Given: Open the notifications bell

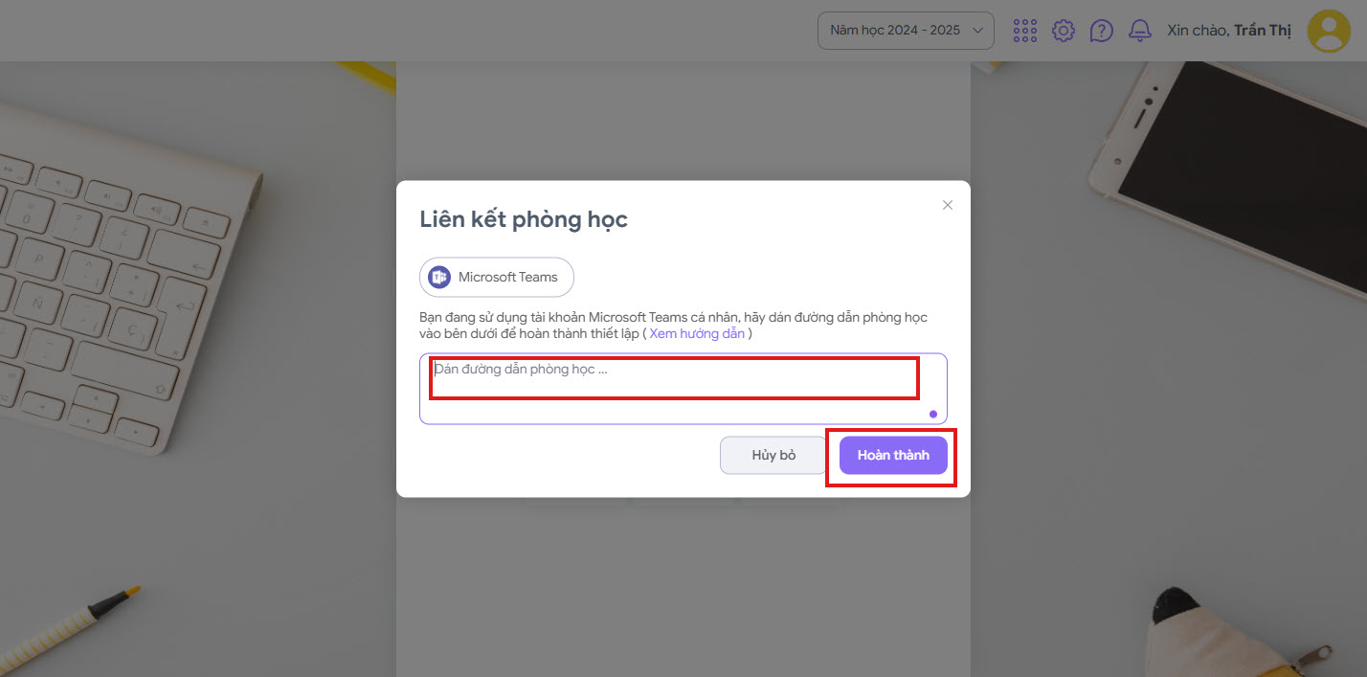Looking at the screenshot, I should [x=1139, y=31].
